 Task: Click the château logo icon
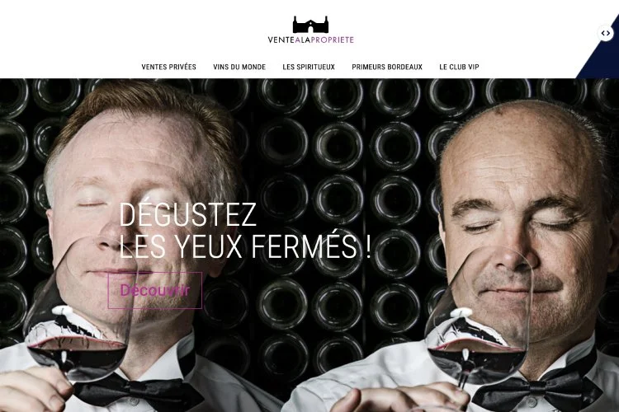310,25
